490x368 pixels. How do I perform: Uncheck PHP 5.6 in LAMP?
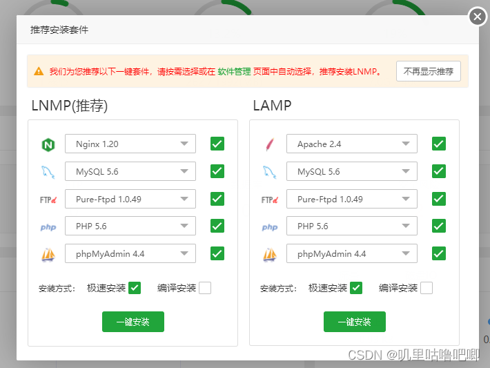click(x=439, y=226)
